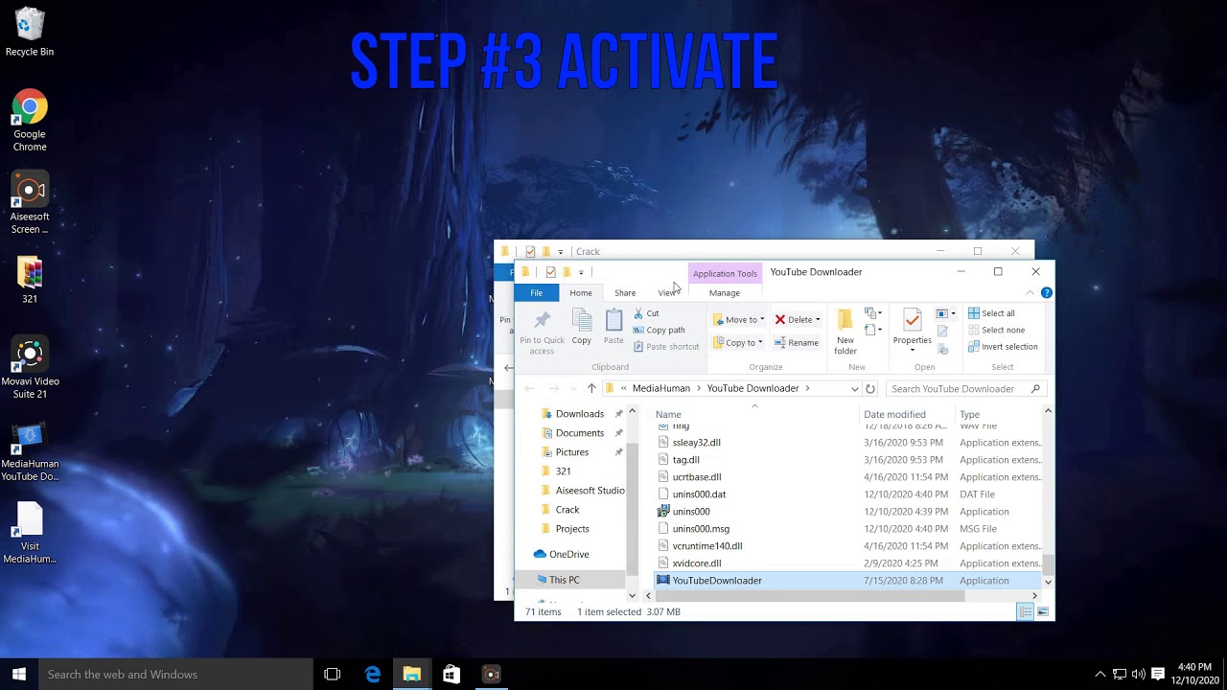Collapse the ribbon with the chevron
The height and width of the screenshot is (690, 1227).
1030,293
